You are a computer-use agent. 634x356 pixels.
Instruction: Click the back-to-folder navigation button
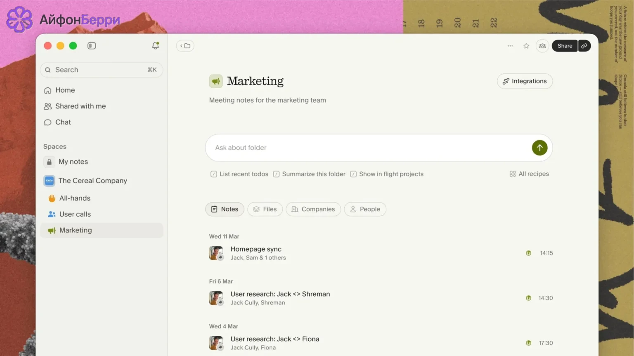point(185,46)
